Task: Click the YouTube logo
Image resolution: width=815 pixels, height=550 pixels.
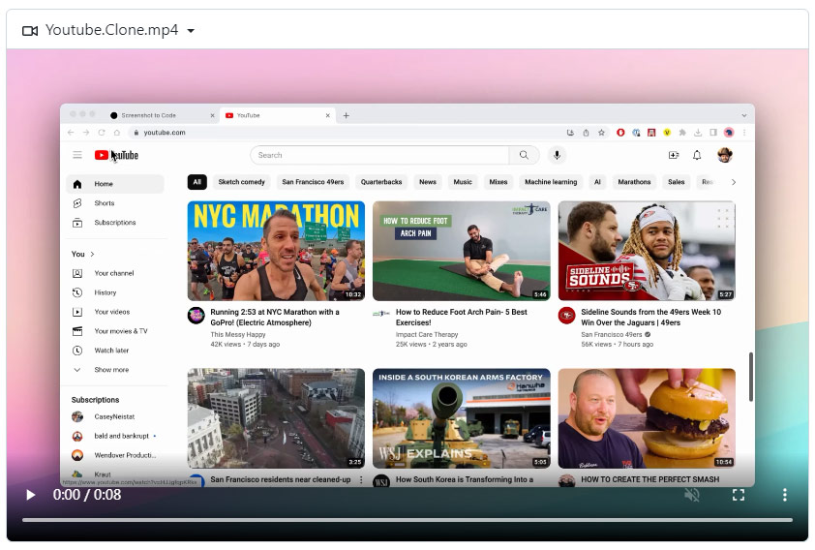Action: pos(116,155)
